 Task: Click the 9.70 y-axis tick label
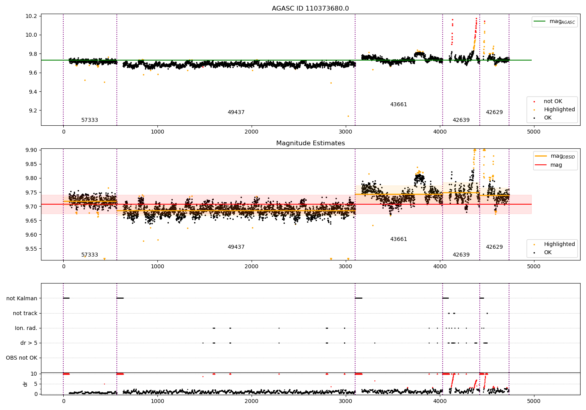click(x=31, y=207)
